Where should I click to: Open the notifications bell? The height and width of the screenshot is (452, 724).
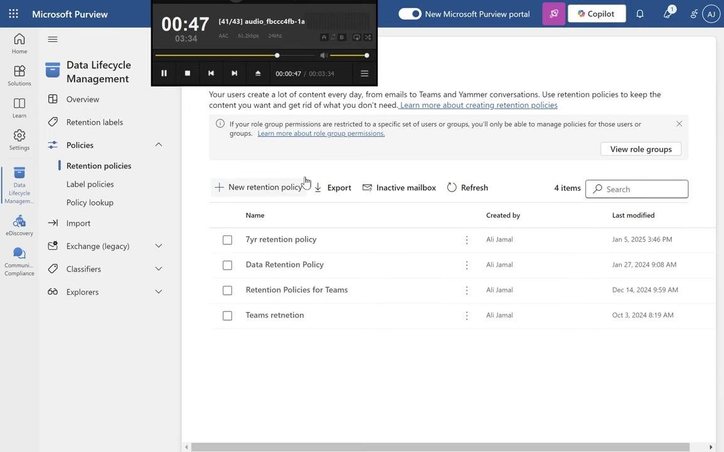click(640, 14)
